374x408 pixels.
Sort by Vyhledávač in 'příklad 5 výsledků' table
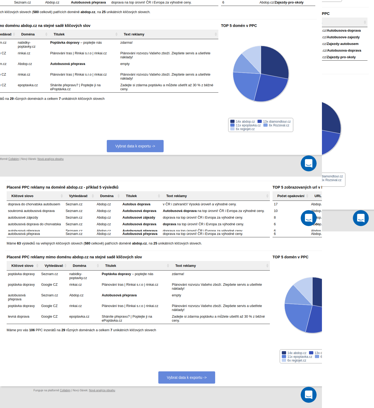pyautogui.click(x=93, y=196)
